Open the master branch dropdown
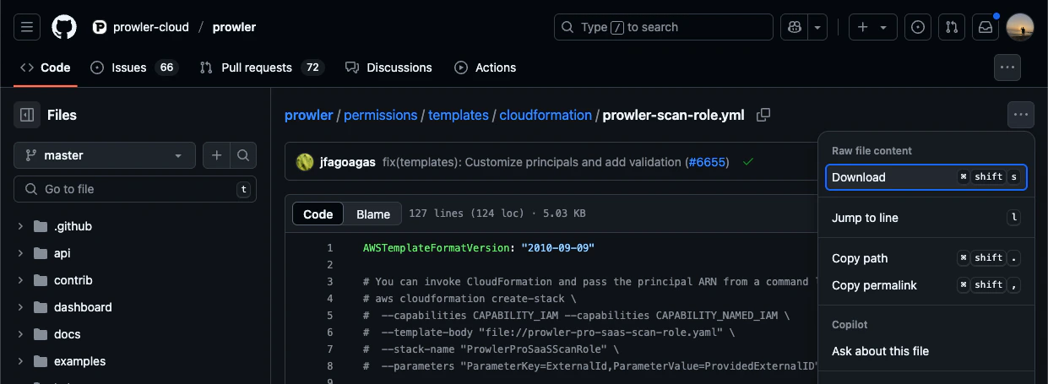 (x=105, y=155)
